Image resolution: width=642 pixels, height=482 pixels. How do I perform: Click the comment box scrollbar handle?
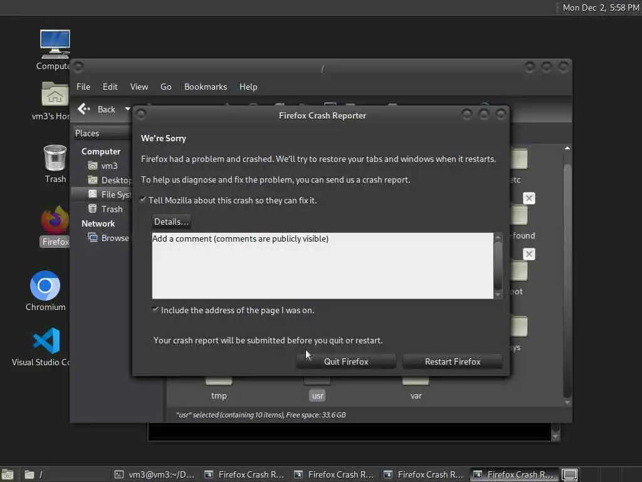[498, 265]
